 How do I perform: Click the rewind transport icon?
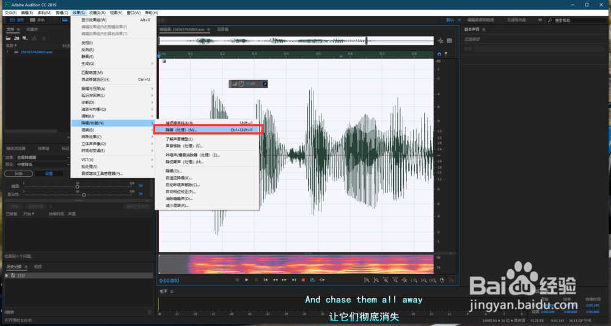click(x=275, y=280)
